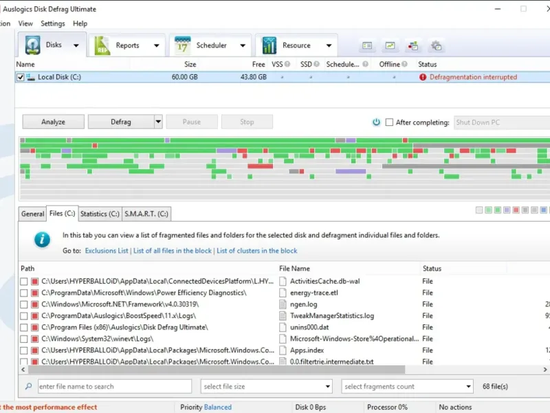Viewport: 550px width, 413px height.
Task: Click the colored blocks toolbar icon
Action: [x=413, y=45]
